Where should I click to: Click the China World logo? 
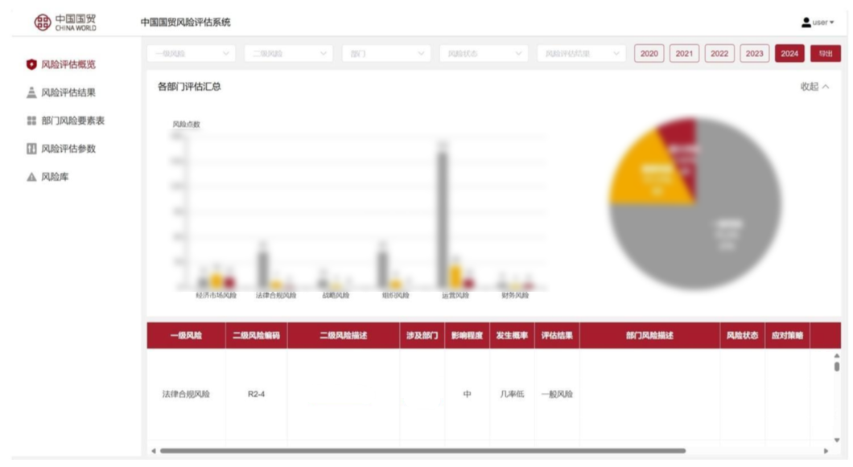pyautogui.click(x=65, y=22)
